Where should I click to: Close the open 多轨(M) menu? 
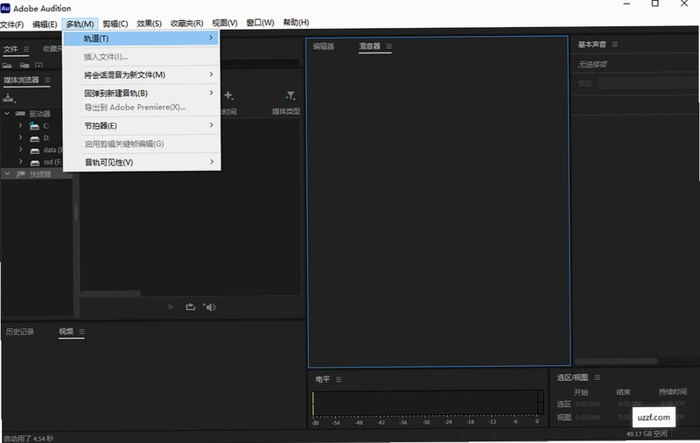(80, 24)
